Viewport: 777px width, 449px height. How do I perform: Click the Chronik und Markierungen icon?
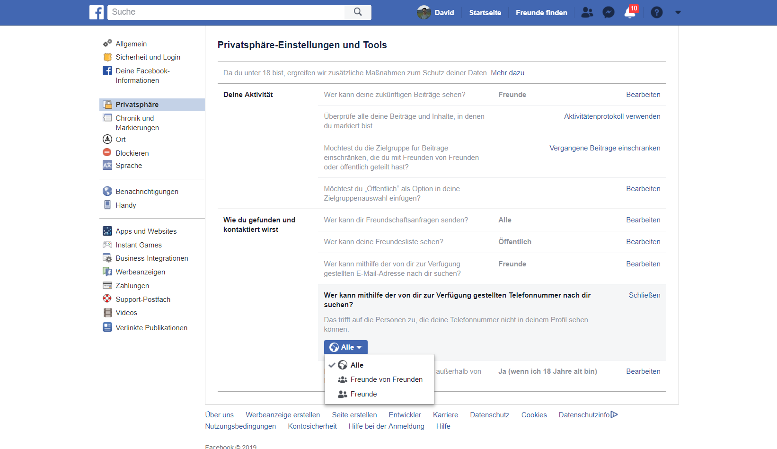[107, 118]
